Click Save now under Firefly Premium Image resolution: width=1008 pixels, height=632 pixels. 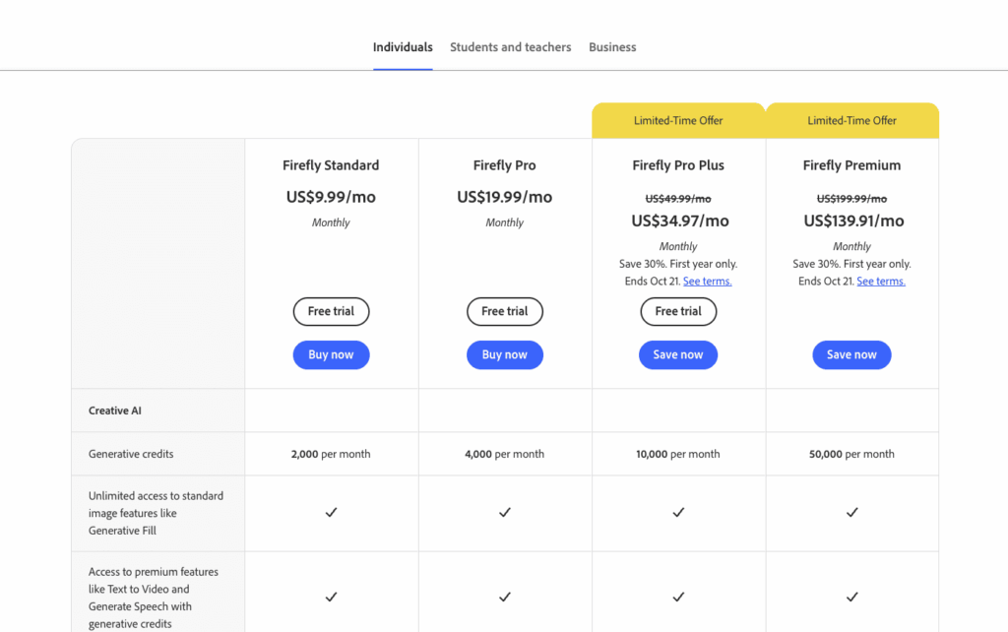851,355
